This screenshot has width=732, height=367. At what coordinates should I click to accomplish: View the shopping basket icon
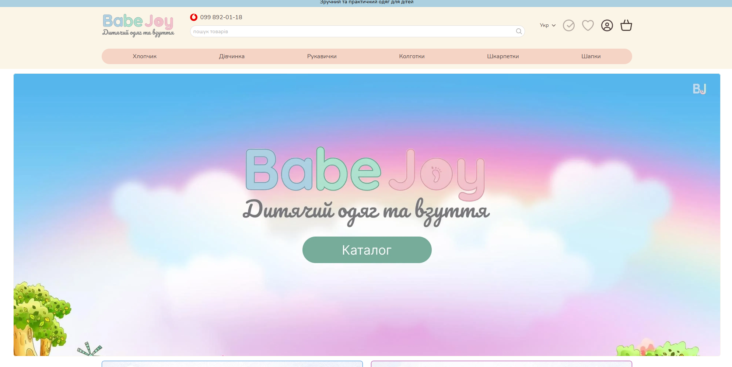626,25
